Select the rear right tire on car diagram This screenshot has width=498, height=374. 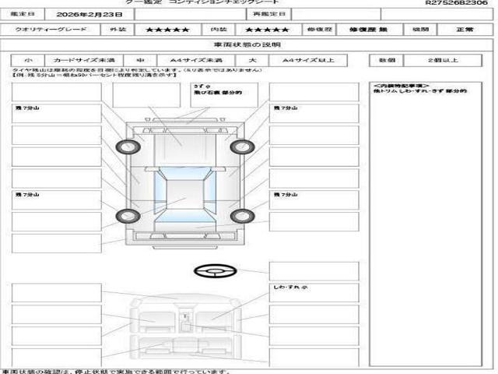point(242,216)
